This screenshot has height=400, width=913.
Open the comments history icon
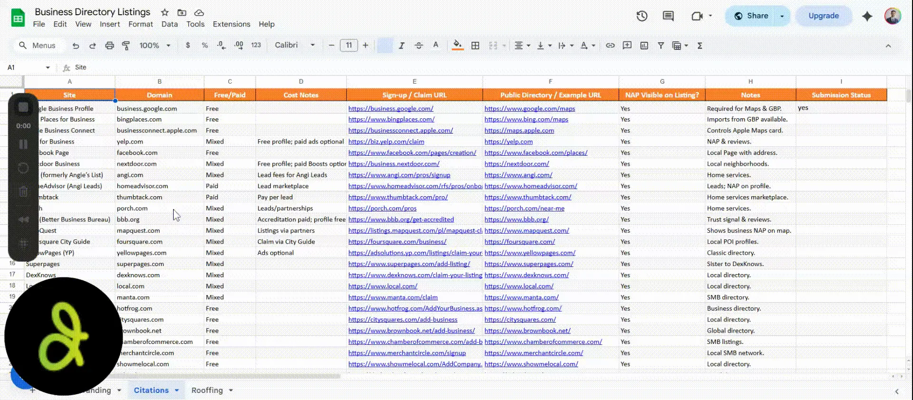(668, 16)
